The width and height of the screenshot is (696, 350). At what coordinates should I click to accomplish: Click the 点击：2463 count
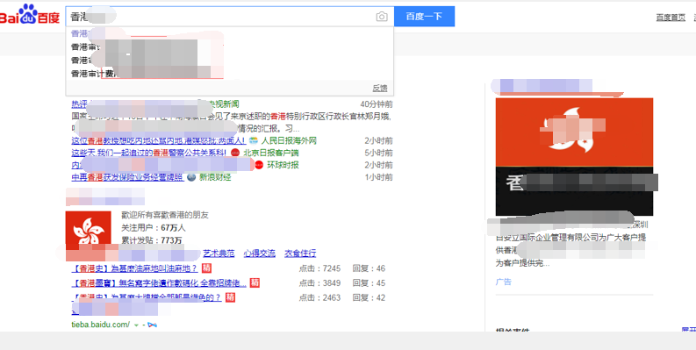click(x=319, y=297)
